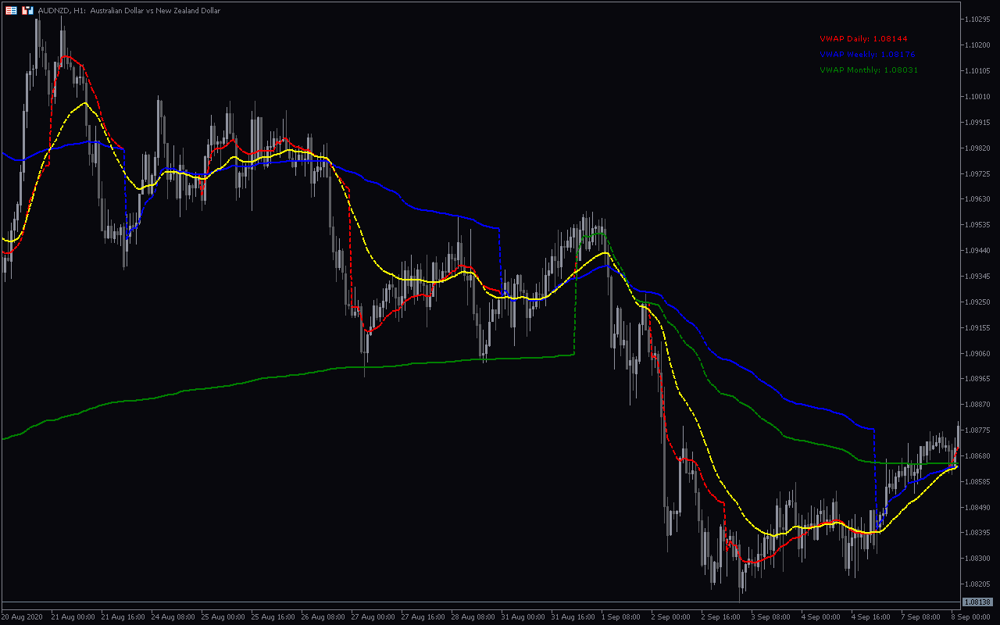Click price scale value 1.10200
Screen dimensions: 1000x625
pyautogui.click(x=980, y=45)
